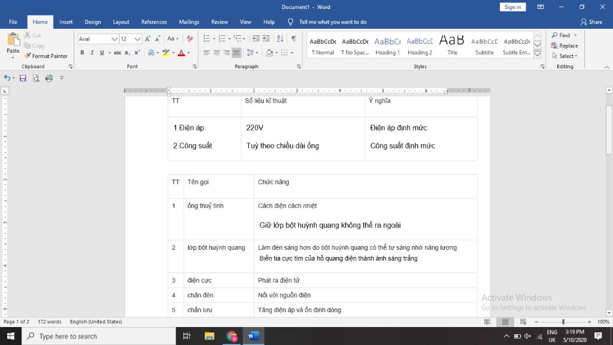Align text right

pos(227,53)
